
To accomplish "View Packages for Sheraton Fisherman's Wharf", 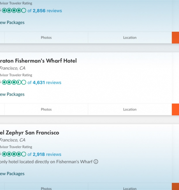I will [x=12, y=94].
